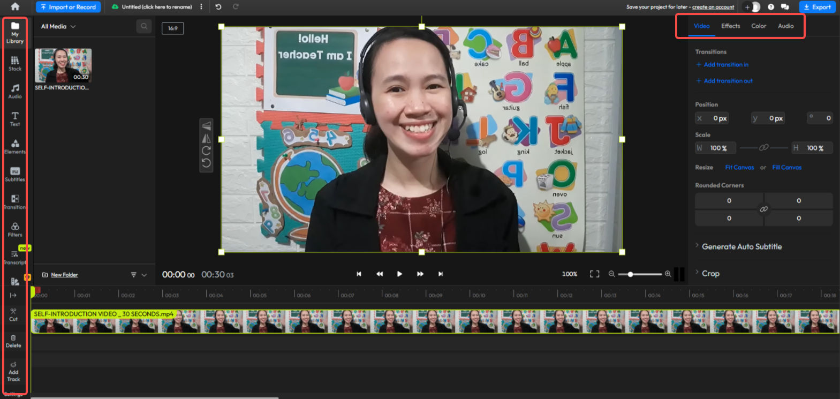Switch to the Color tab
840x399 pixels.
pyautogui.click(x=759, y=26)
